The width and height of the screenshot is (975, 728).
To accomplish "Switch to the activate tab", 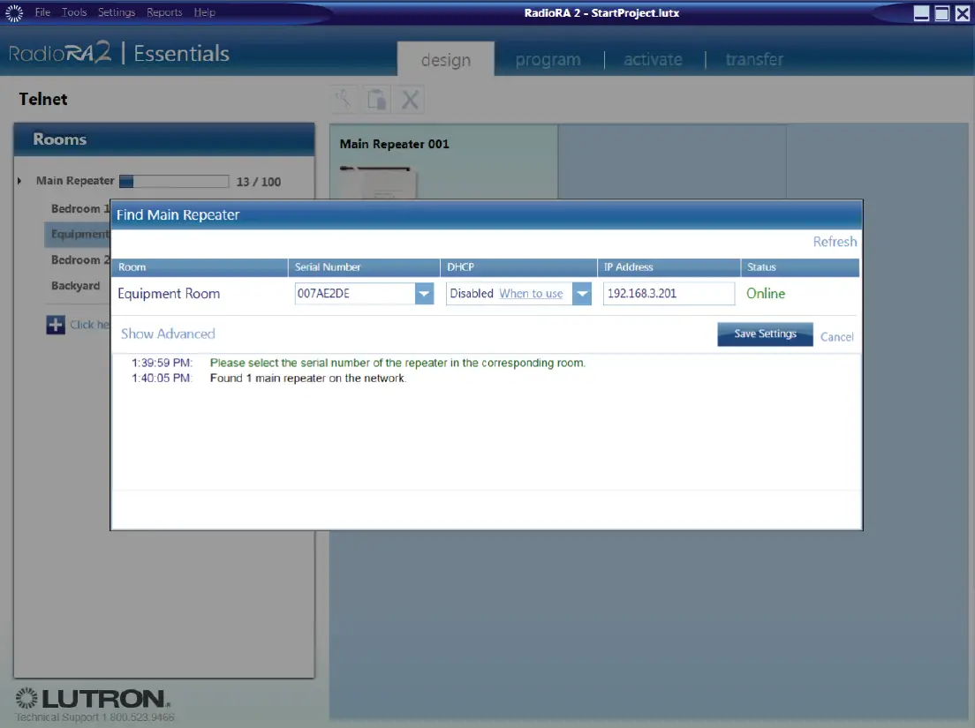I will click(653, 60).
